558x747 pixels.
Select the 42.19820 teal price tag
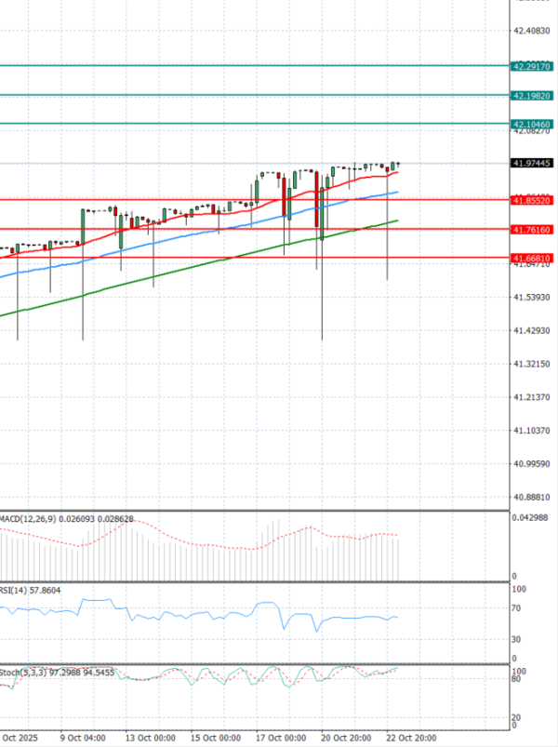(x=533, y=95)
